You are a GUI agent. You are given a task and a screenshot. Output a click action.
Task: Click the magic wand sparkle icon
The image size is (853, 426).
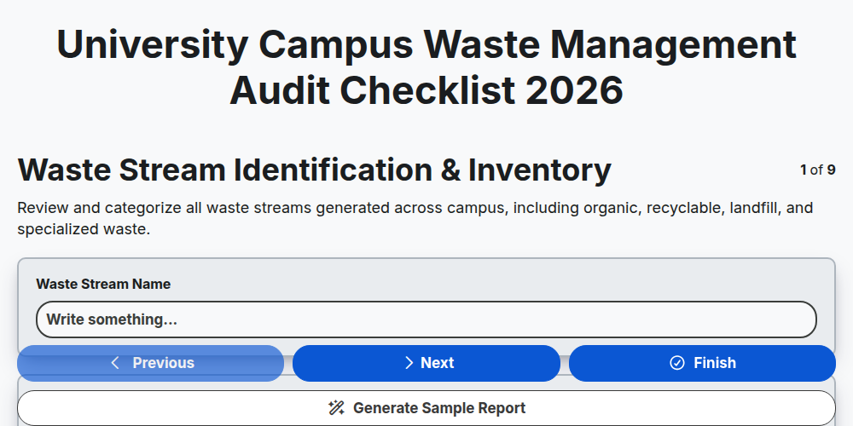(x=336, y=408)
